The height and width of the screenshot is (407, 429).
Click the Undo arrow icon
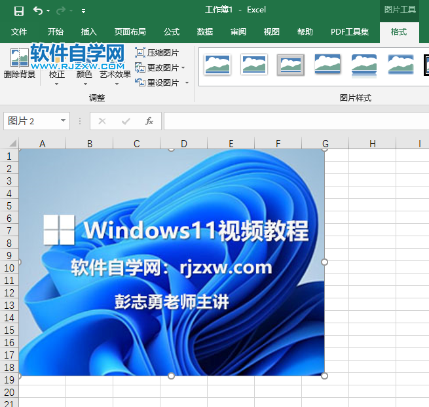[x=38, y=10]
